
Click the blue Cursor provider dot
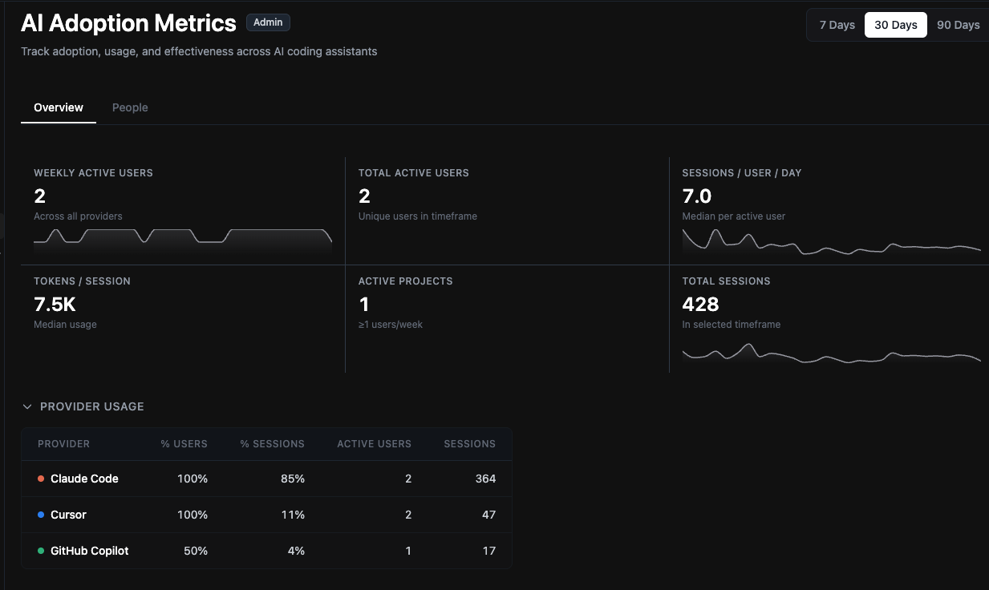(x=41, y=515)
